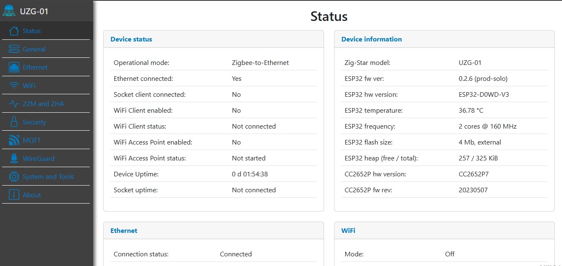562x266 pixels.
Task: Navigate to the MQTT section
Action: click(32, 140)
